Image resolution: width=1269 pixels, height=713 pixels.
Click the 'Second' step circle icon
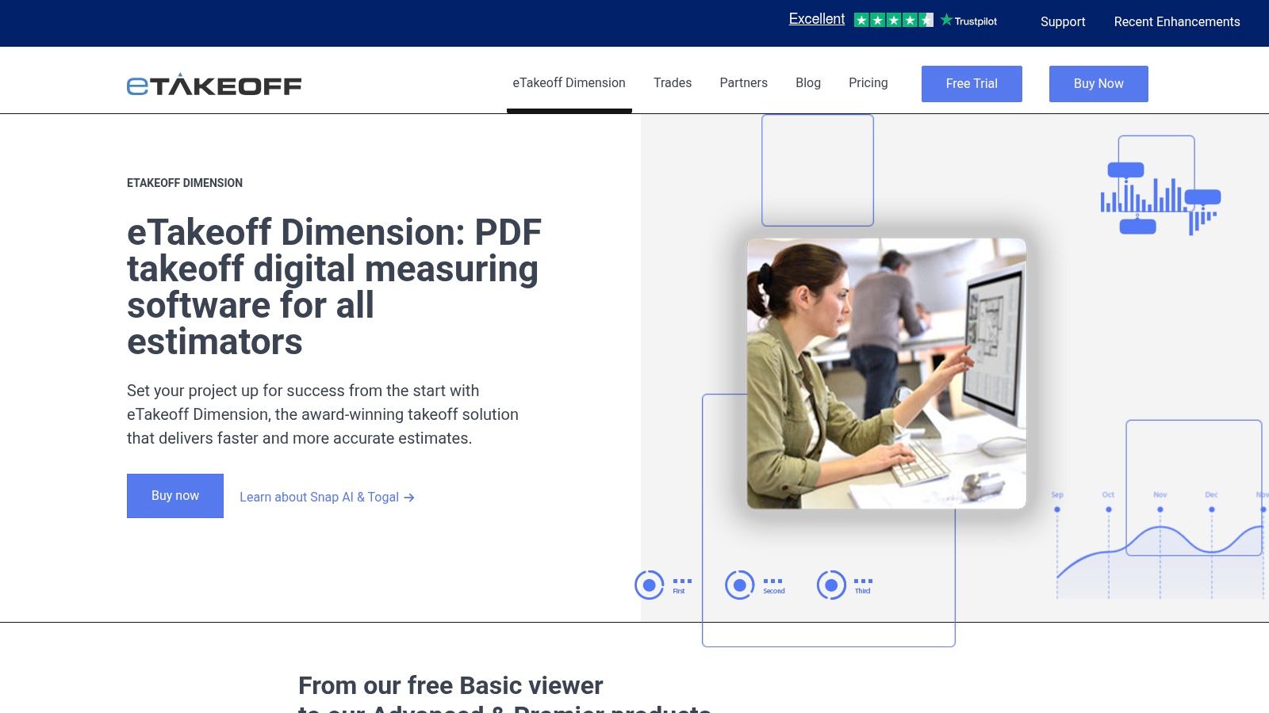tap(739, 585)
